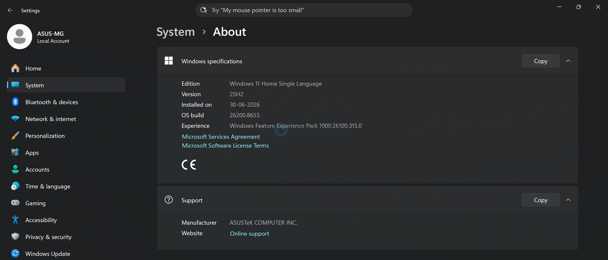The image size is (608, 260).
Task: Go to Bluetooth & devices
Action: coord(66,102)
